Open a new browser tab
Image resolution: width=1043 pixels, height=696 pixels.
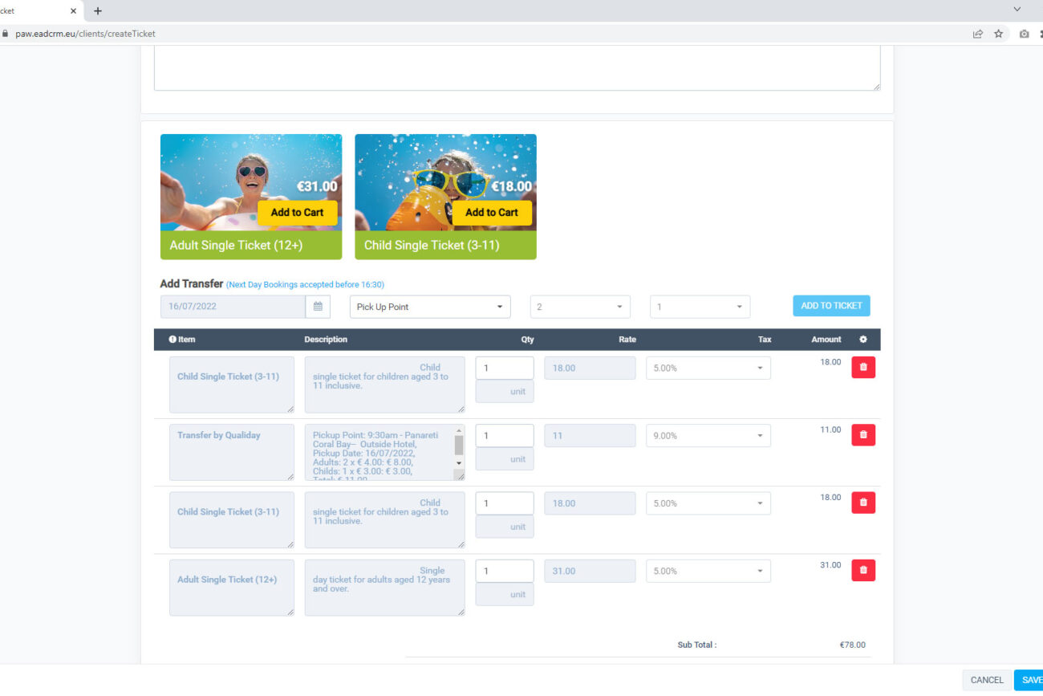tap(98, 11)
